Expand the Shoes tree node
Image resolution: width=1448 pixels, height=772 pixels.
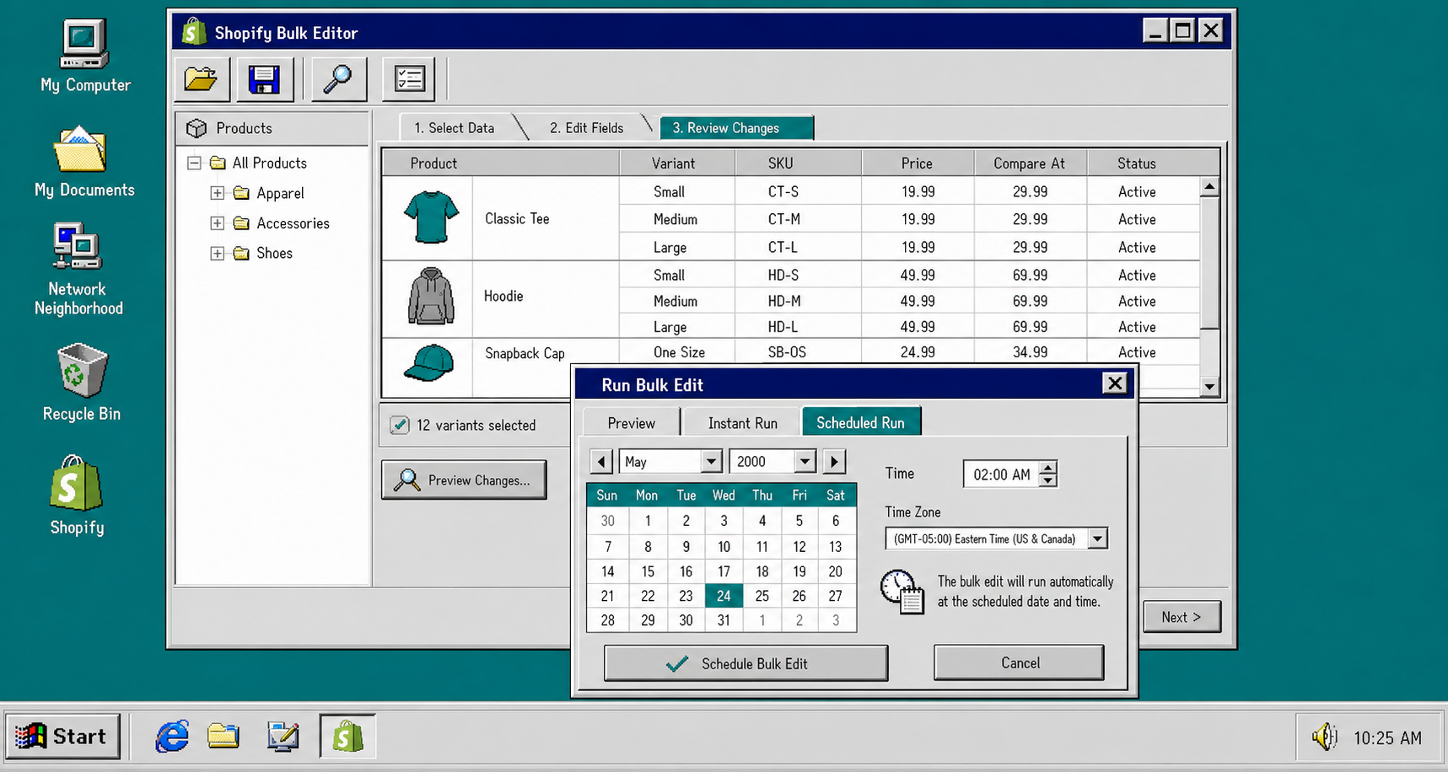[x=218, y=253]
